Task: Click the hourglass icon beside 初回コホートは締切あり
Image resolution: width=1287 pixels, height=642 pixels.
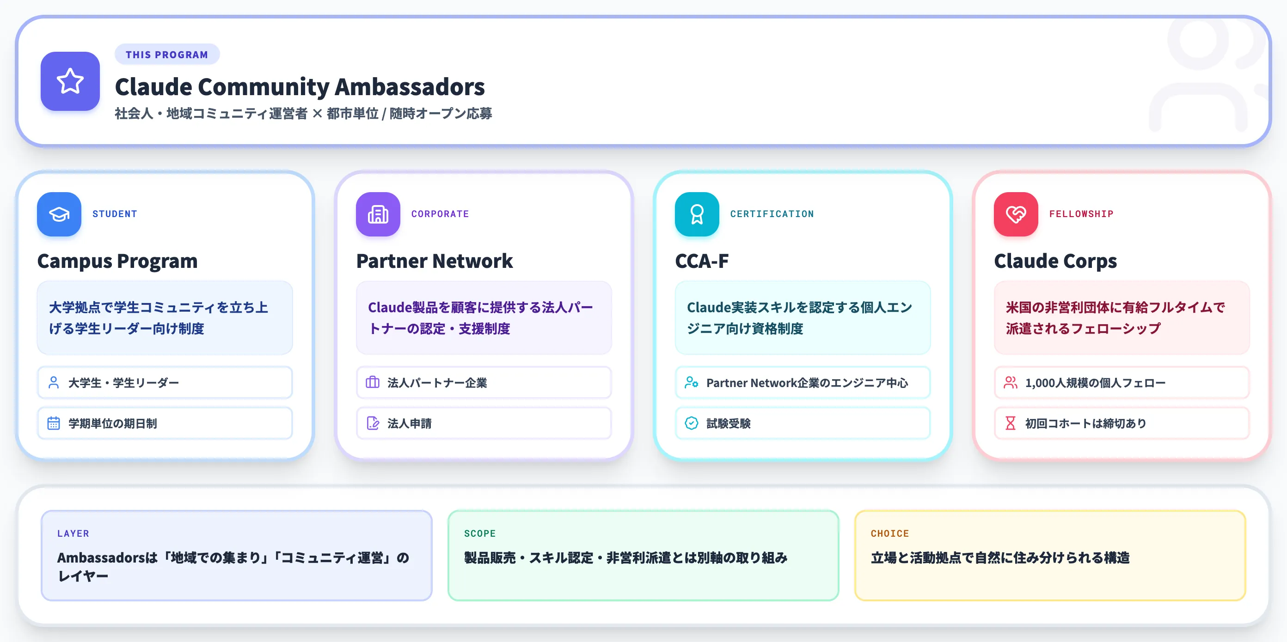Action: (1010, 424)
